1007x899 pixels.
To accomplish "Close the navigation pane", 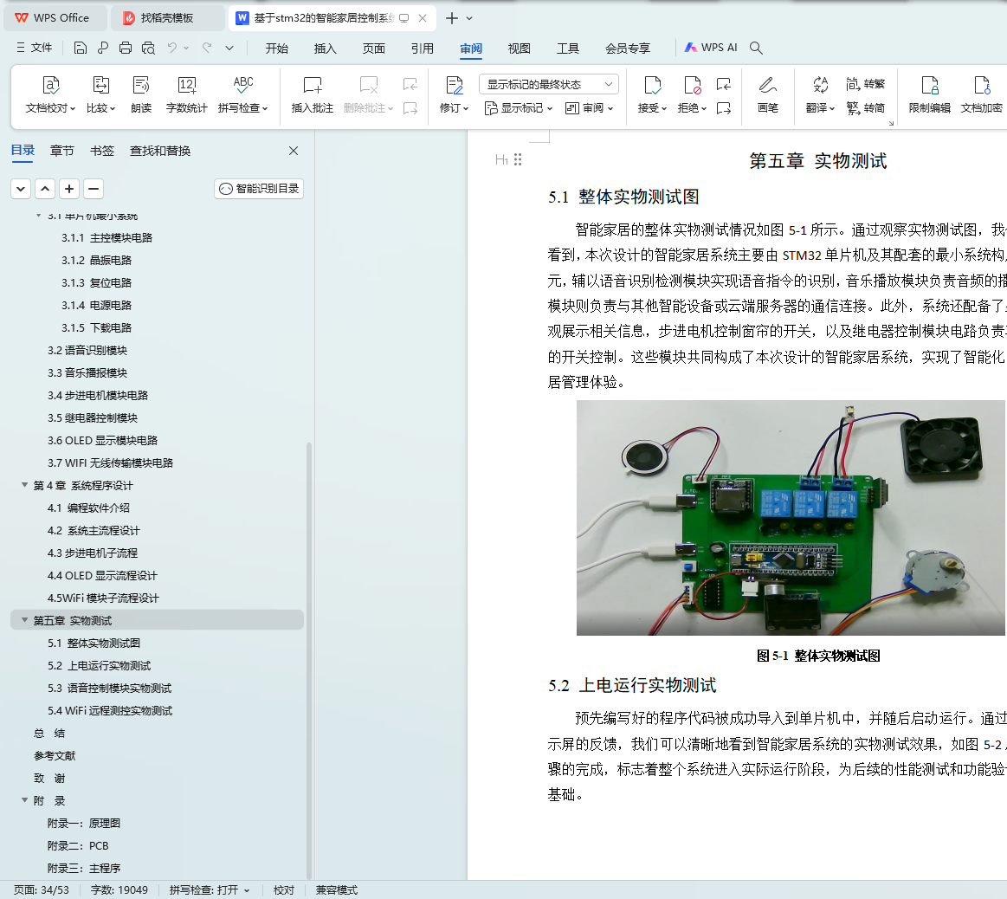I will point(294,151).
